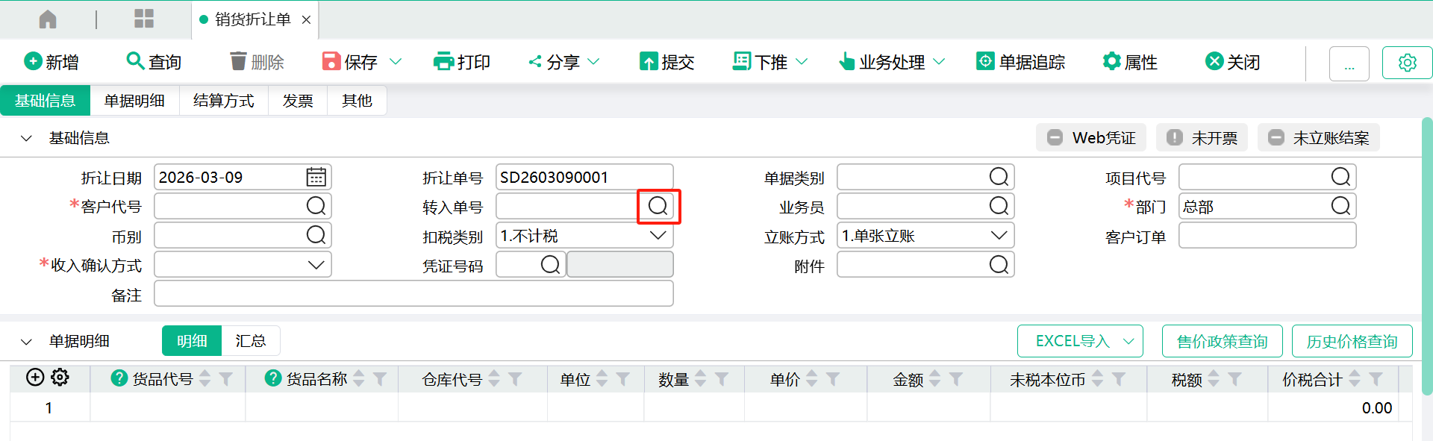Click into the 备注 input field
1433x441 pixels.
point(413,294)
